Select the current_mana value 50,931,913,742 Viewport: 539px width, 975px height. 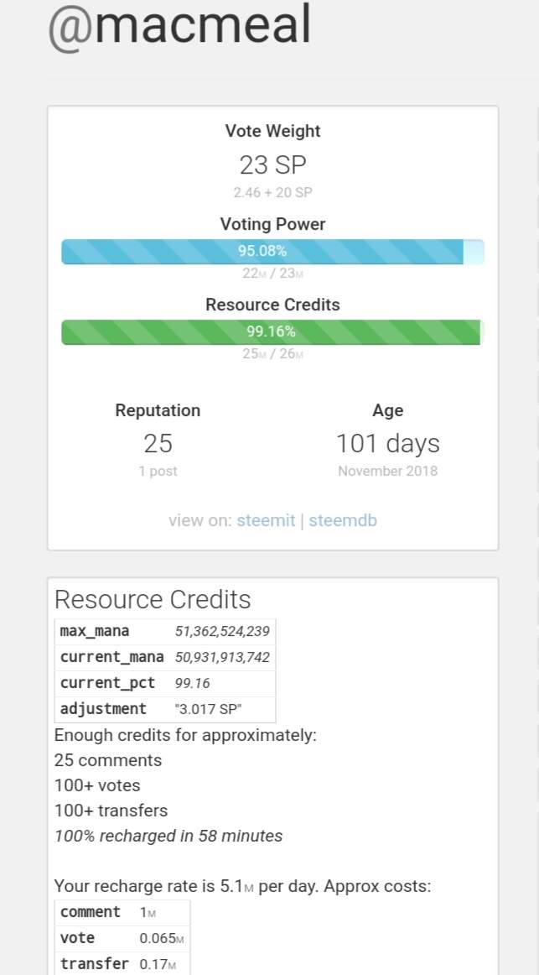[222, 657]
